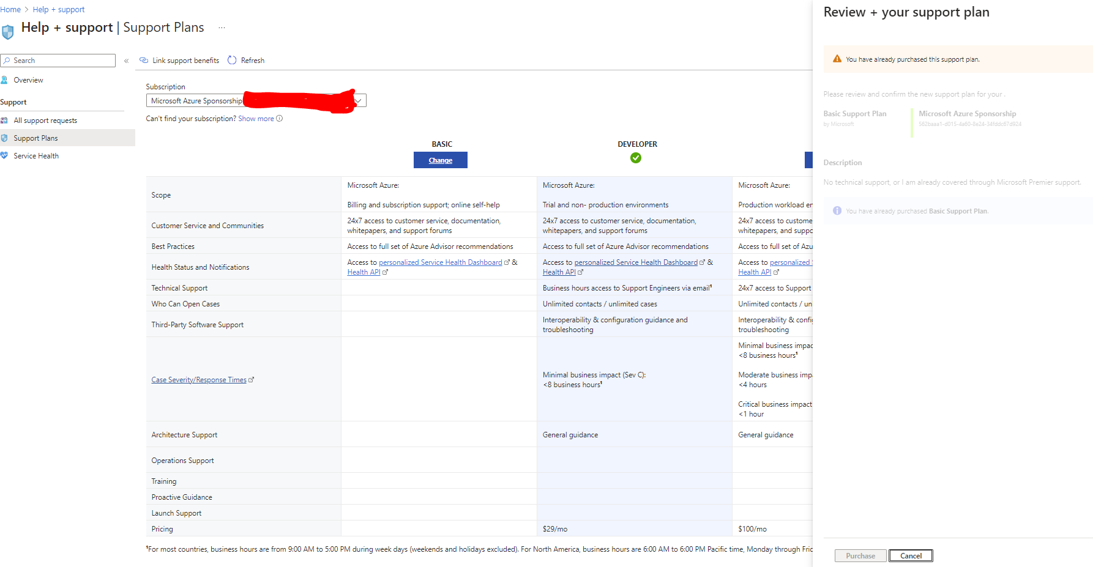This screenshot has width=1093, height=567.
Task: Click the Pricing row label
Action: coord(162,529)
